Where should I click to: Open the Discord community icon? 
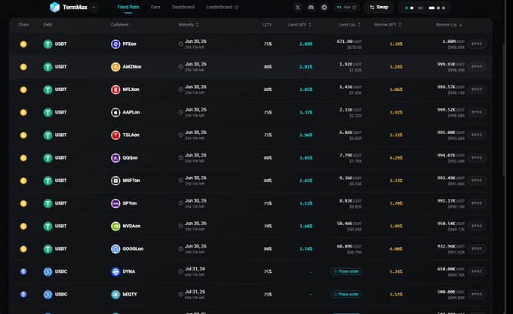[x=311, y=8]
